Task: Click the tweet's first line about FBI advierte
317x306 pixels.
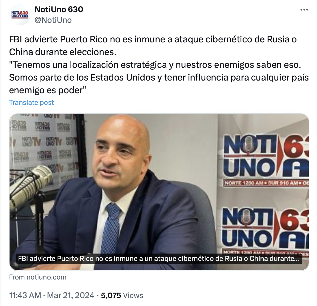Action: tap(153, 39)
